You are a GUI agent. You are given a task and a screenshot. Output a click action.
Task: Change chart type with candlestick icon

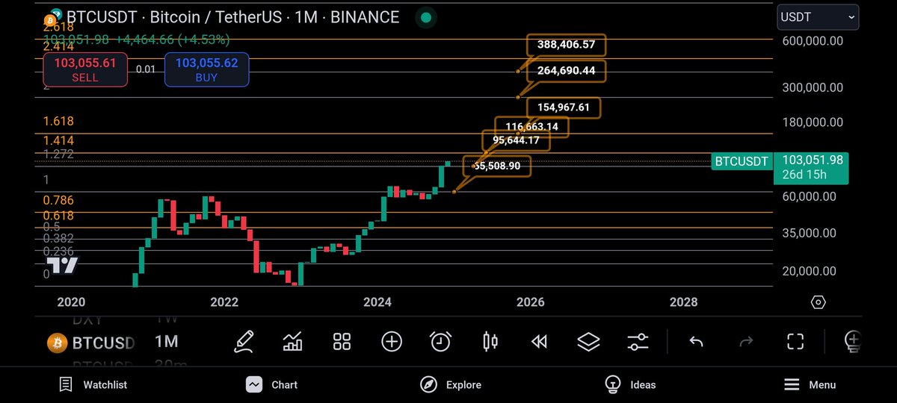click(x=490, y=342)
